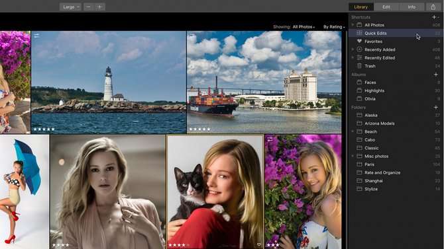Screen dimensions: 444x249
Task: Switch to the Edit tab
Action: click(x=386, y=7)
